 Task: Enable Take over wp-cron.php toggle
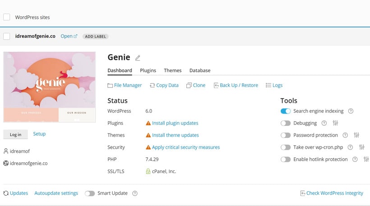pyautogui.click(x=286, y=147)
